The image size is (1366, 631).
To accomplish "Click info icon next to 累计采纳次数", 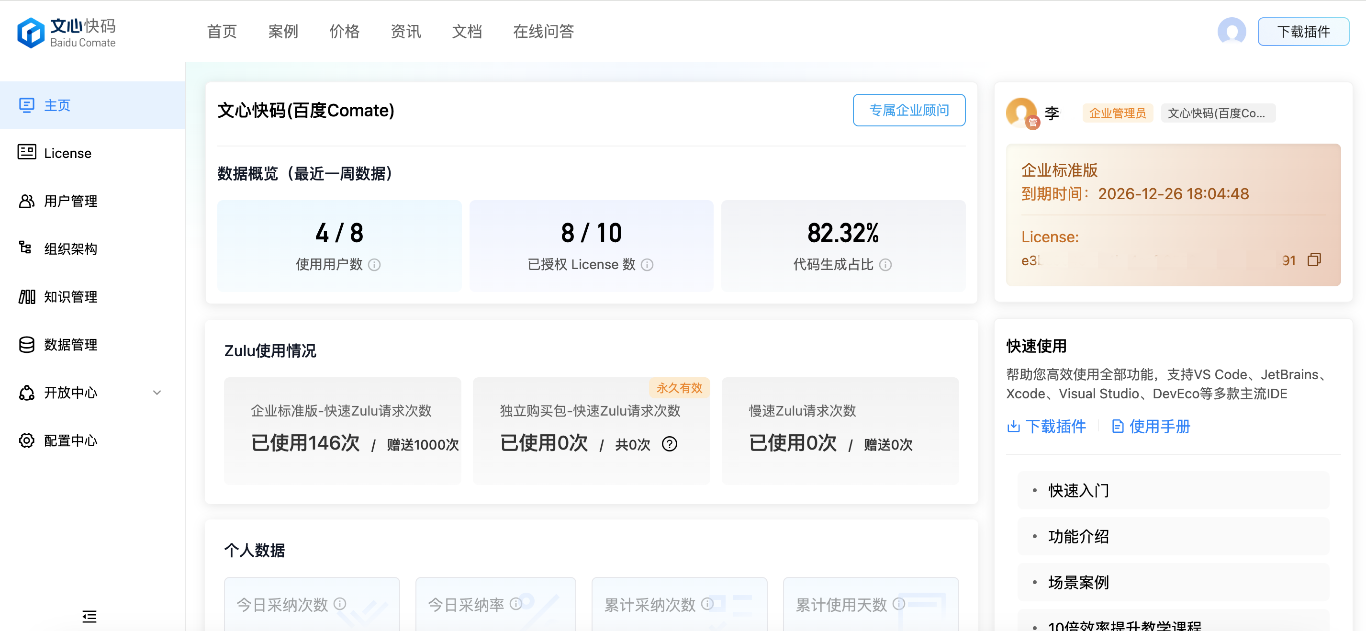I will click(707, 603).
